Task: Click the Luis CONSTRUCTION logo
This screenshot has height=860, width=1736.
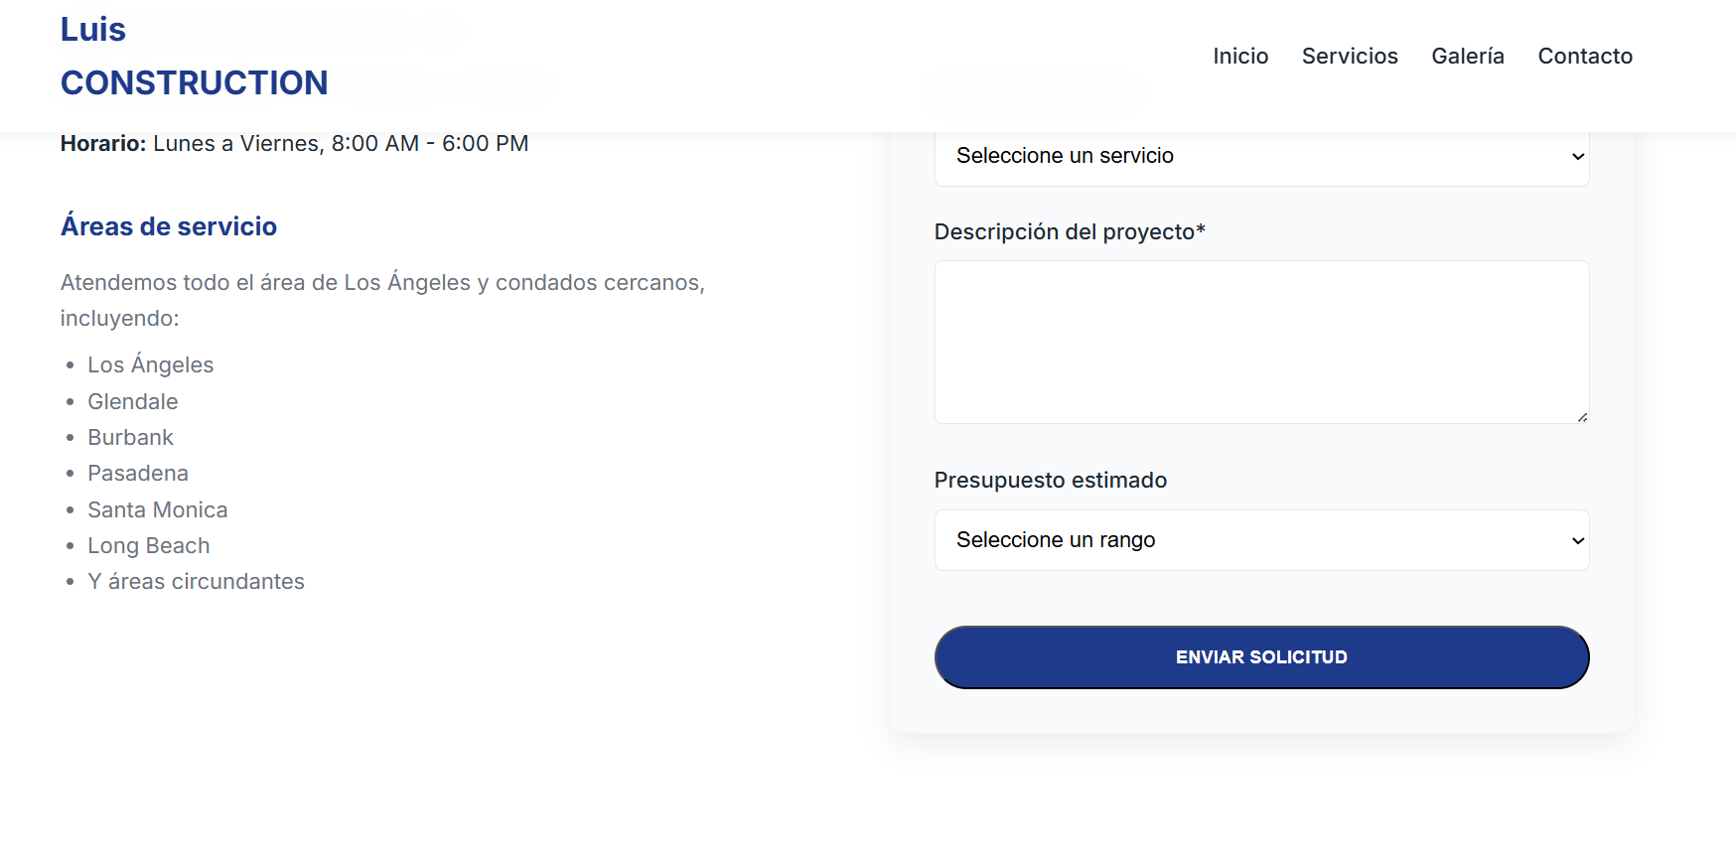Action: click(x=195, y=55)
